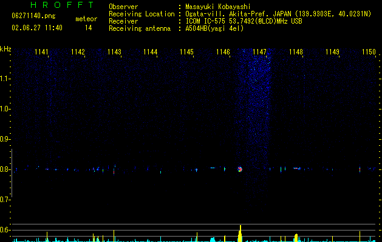
Task: Click the tallest yellow intensity peak near 1146
Action: tap(240, 234)
